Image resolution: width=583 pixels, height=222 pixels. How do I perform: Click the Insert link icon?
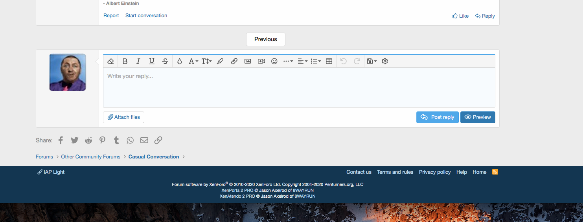tap(234, 61)
